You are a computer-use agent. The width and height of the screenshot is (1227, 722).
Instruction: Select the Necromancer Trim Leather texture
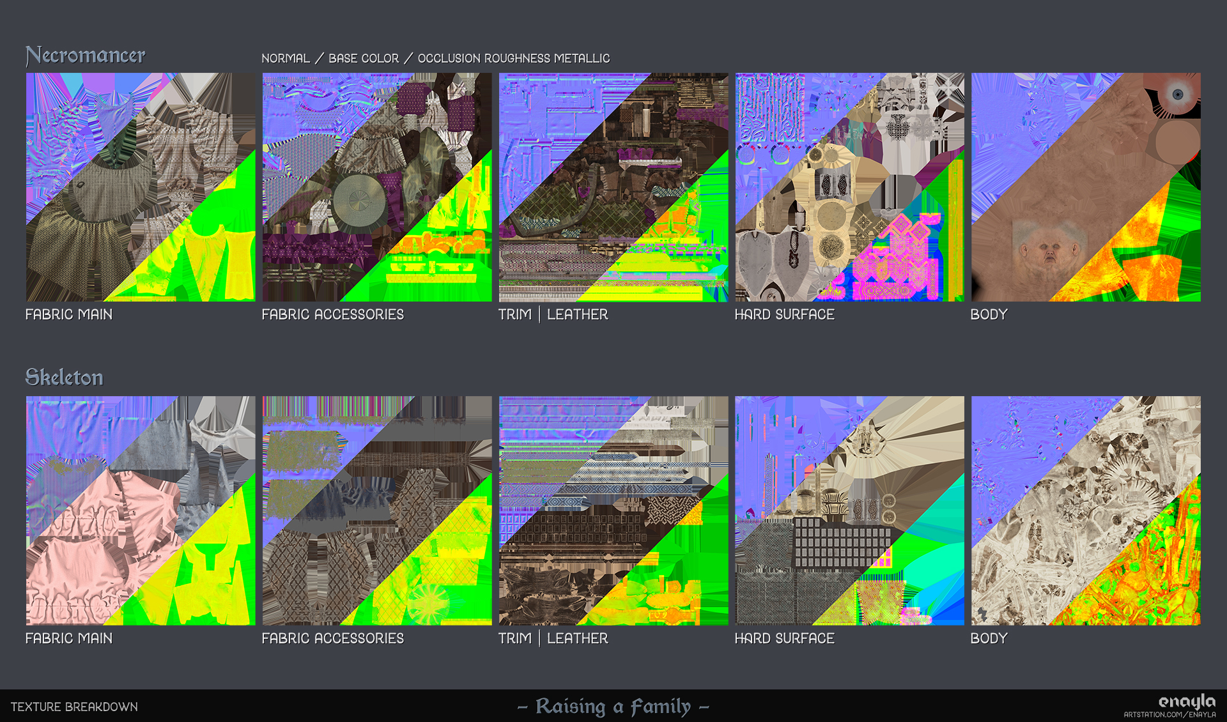click(x=613, y=188)
